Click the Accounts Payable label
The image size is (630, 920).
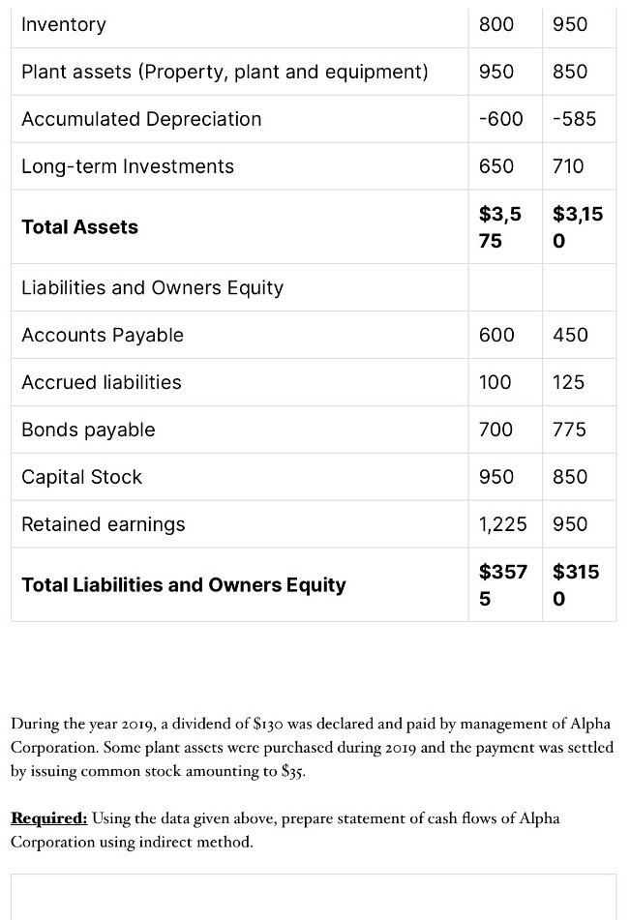click(x=103, y=335)
